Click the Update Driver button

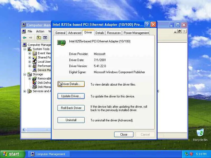tap(71, 96)
